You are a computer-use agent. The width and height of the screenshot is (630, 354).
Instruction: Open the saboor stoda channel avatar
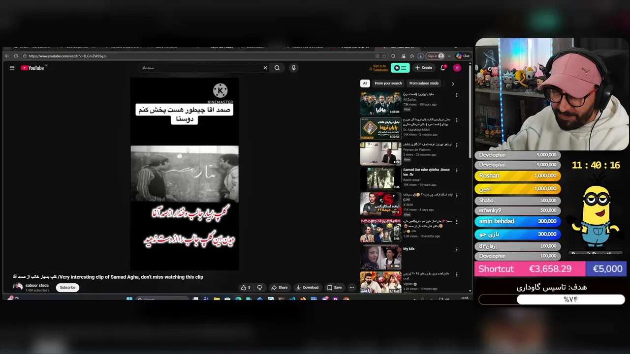pyautogui.click(x=18, y=288)
